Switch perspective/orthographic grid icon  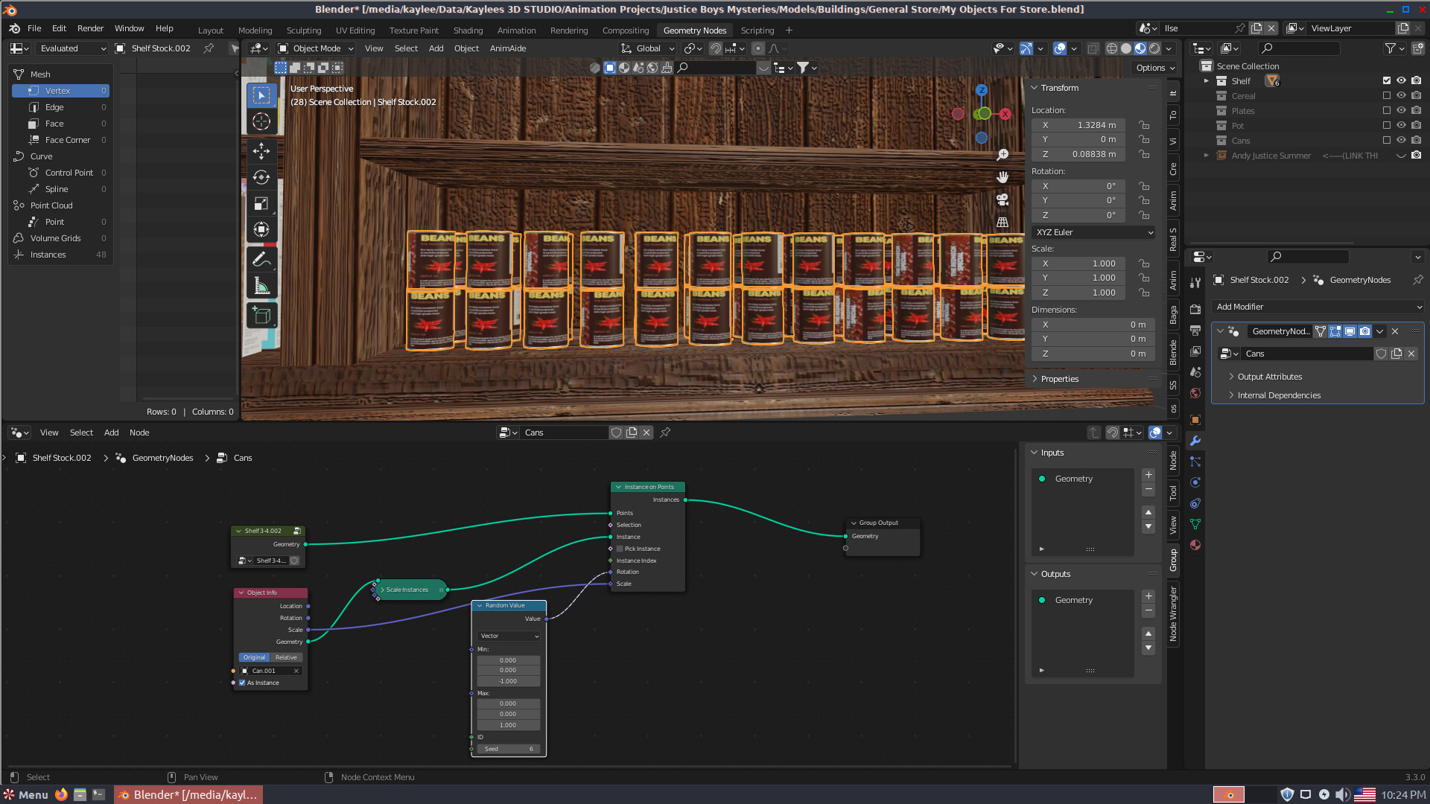coord(1002,222)
